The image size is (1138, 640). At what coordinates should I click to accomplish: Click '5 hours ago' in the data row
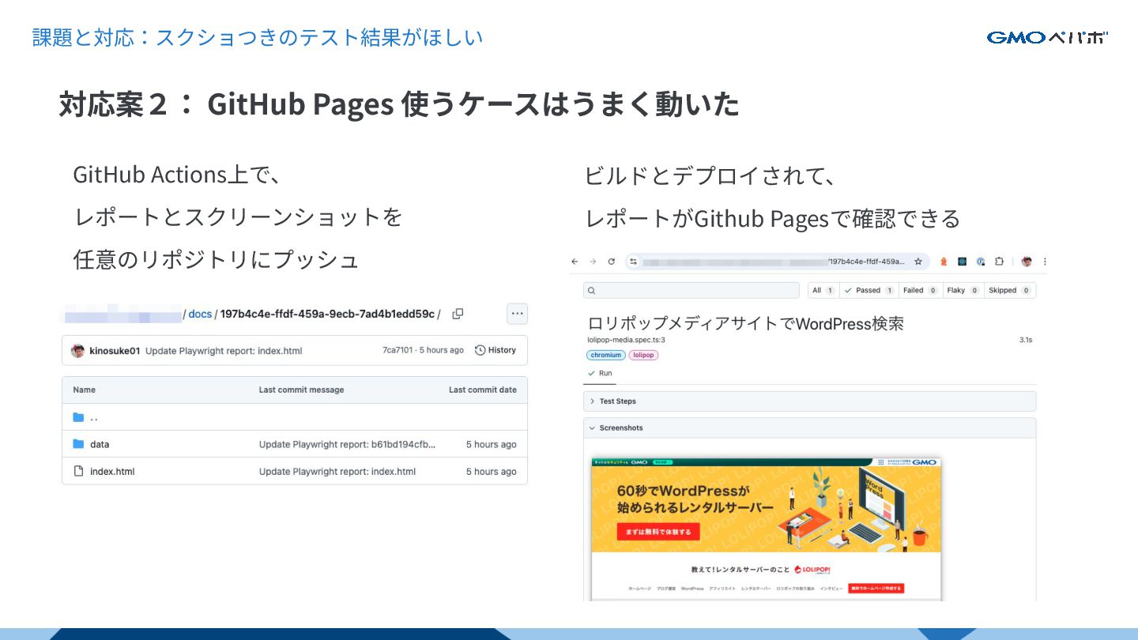click(x=491, y=444)
